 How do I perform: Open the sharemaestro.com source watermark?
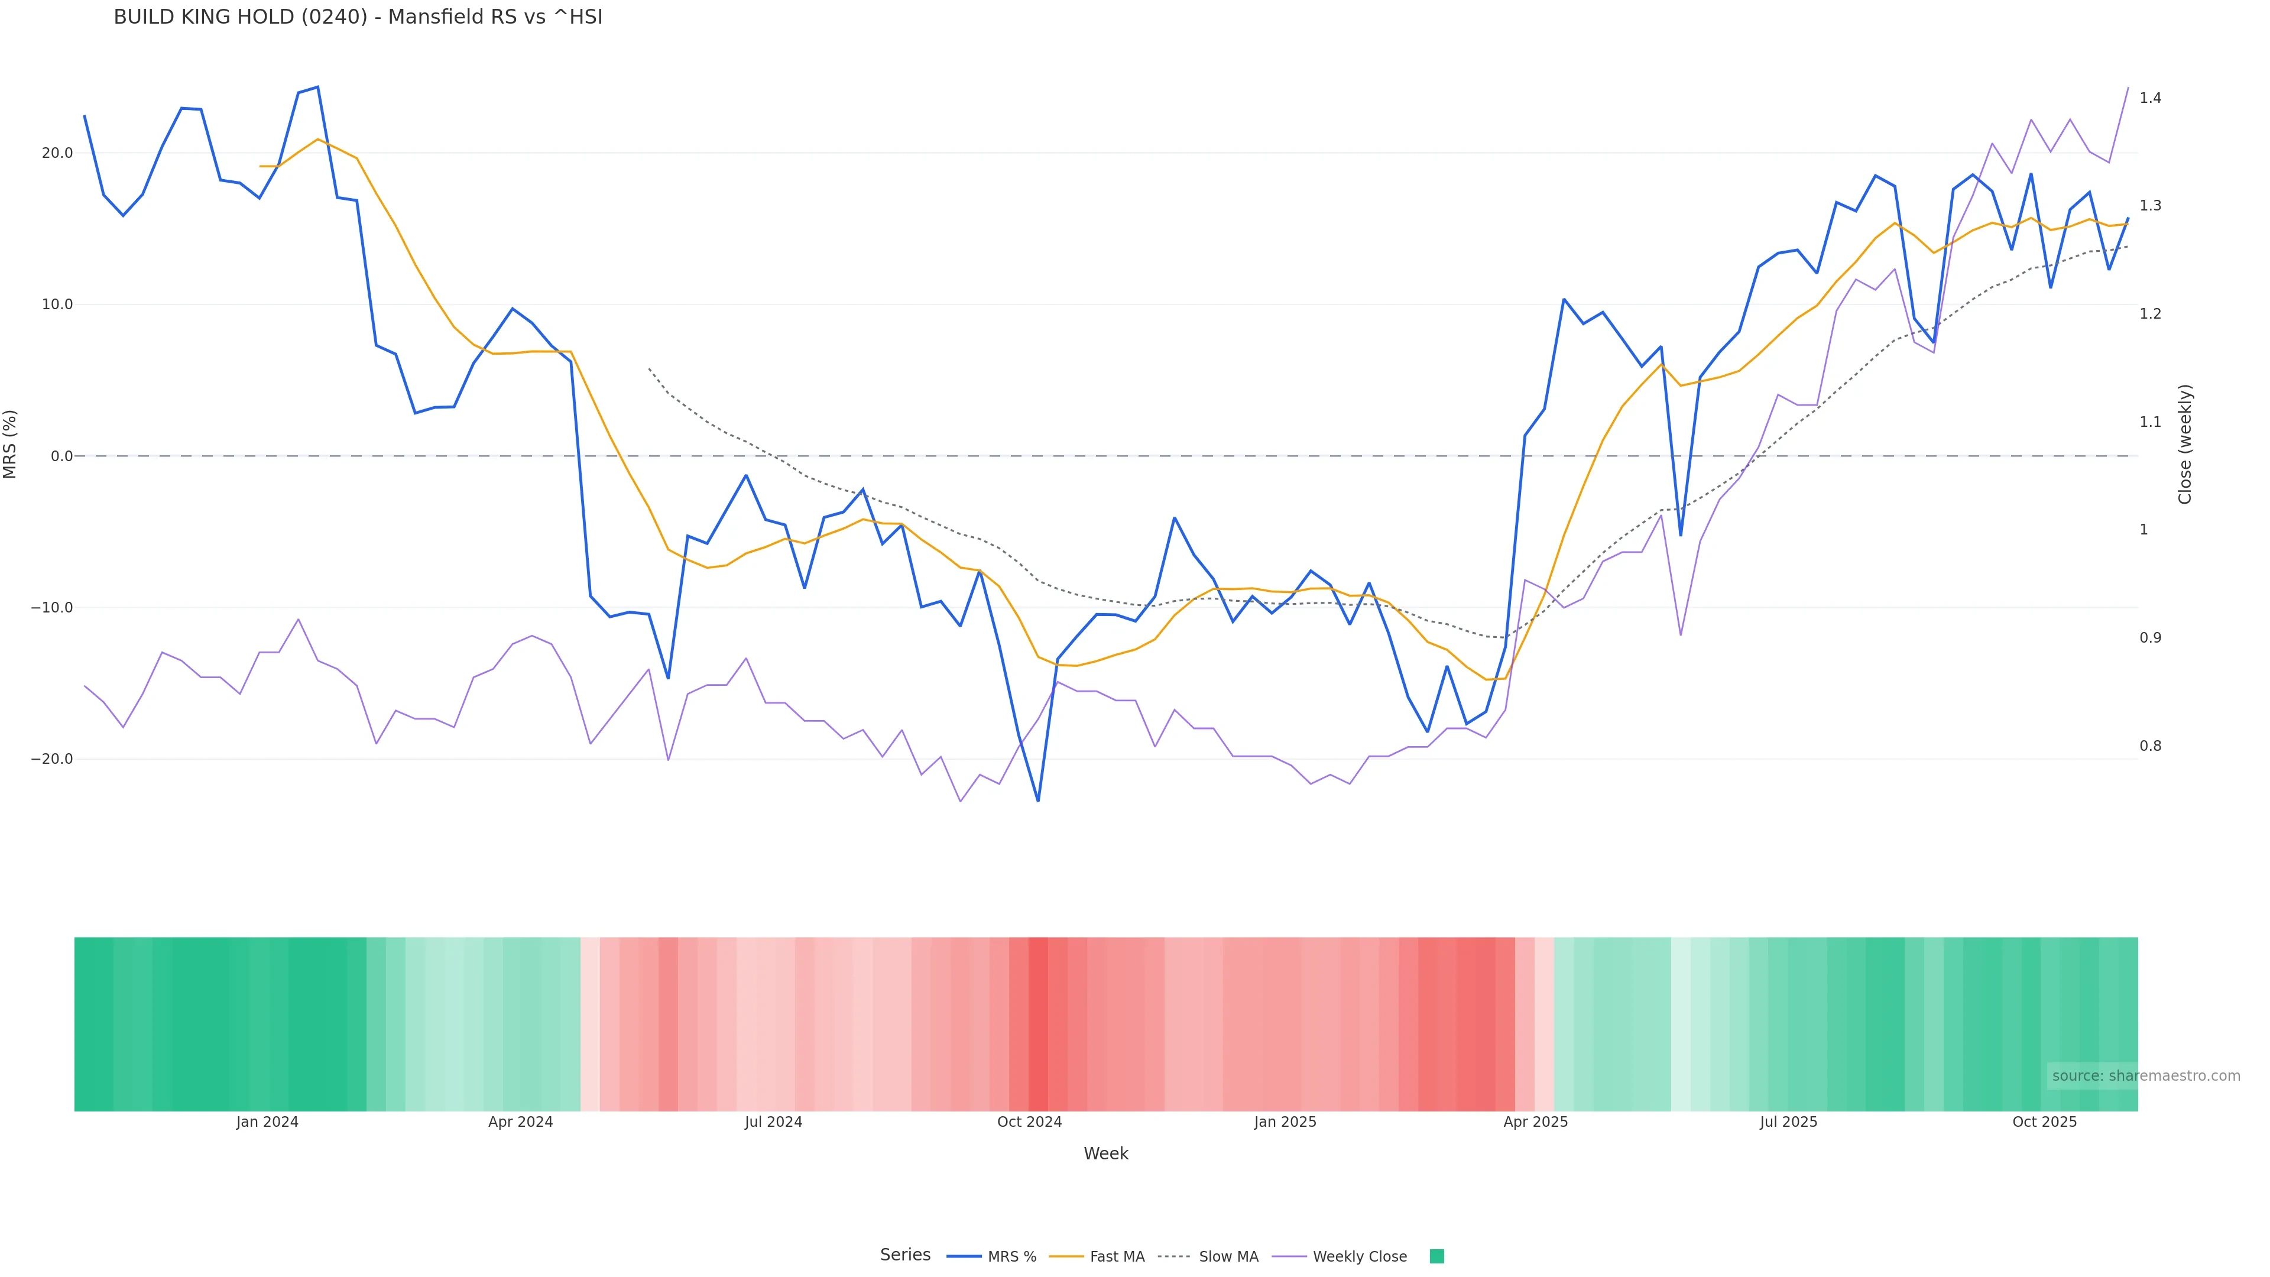click(2146, 1076)
